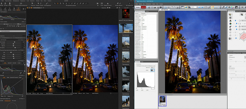Open the File menu in Capture One

(x=3, y=1)
